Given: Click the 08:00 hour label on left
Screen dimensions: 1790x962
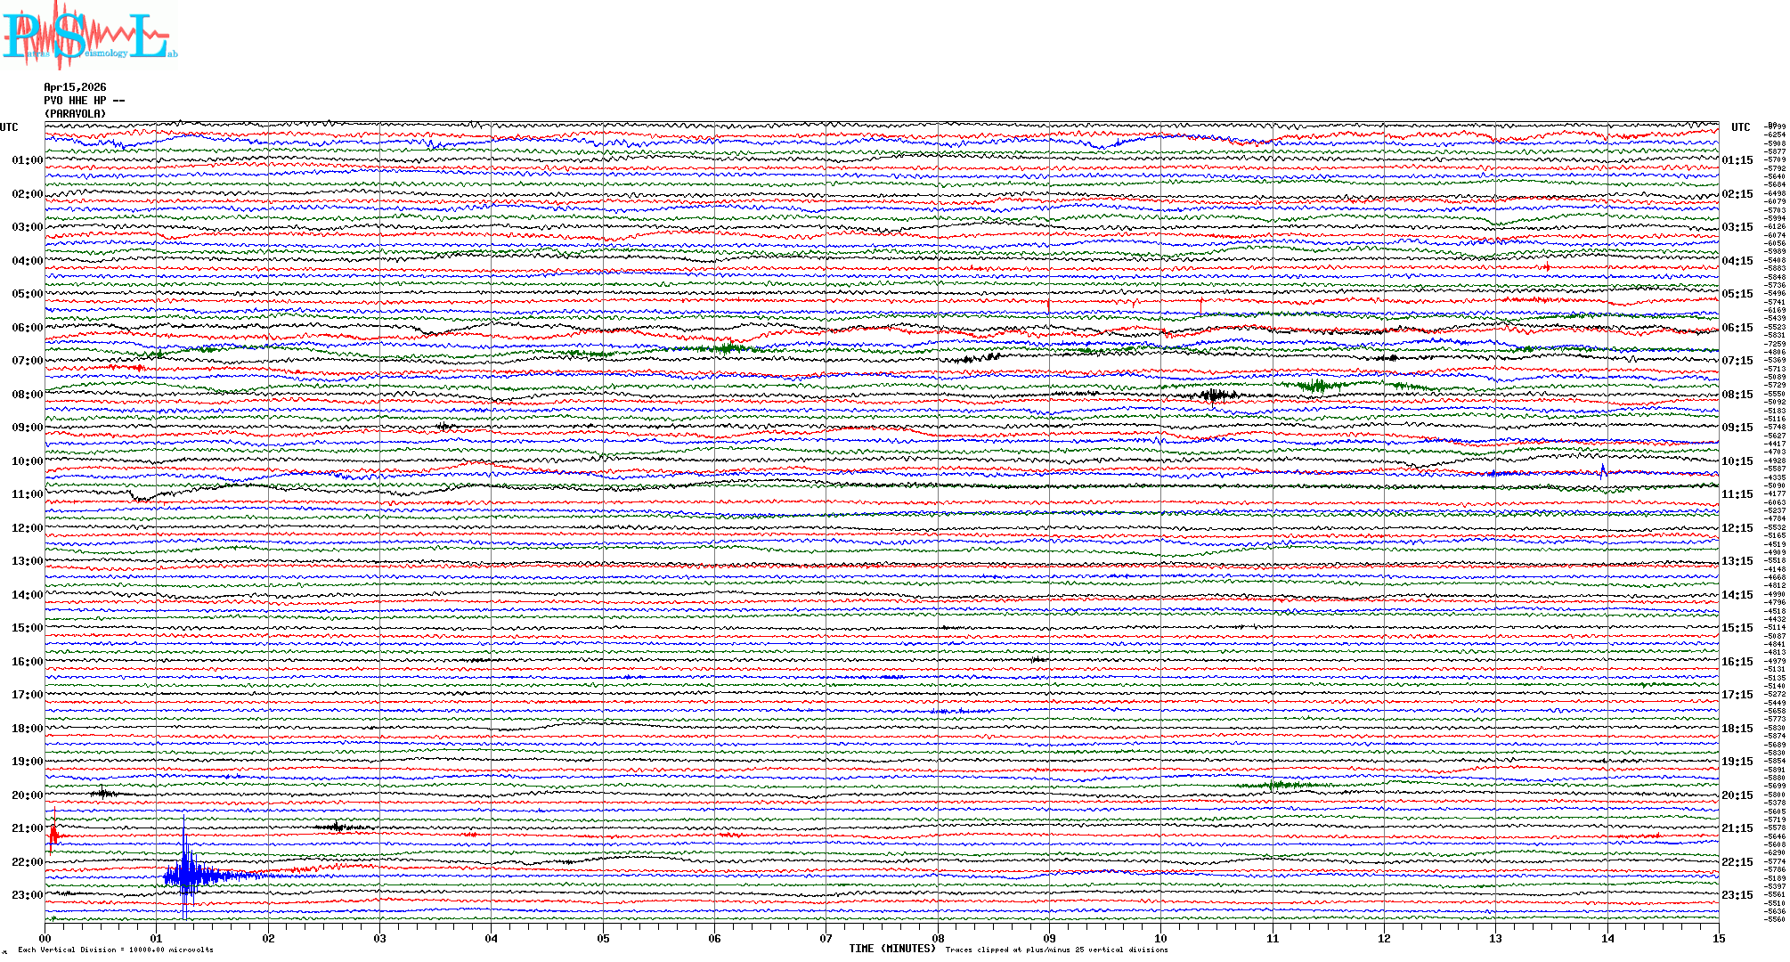Looking at the screenshot, I should (x=27, y=395).
